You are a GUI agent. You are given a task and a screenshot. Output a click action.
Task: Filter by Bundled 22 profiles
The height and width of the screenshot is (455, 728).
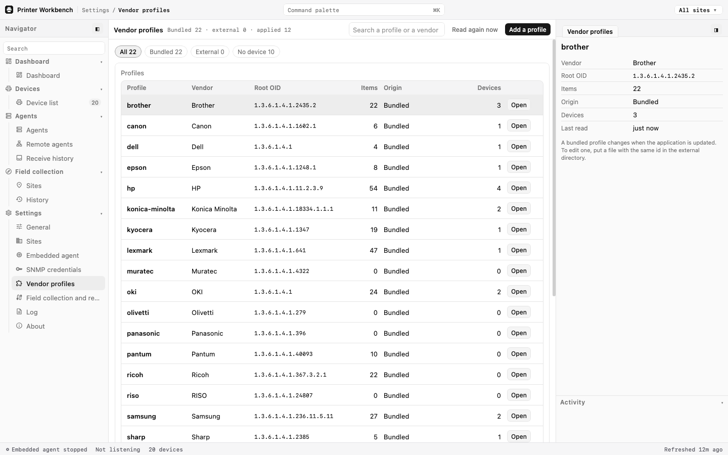166,52
